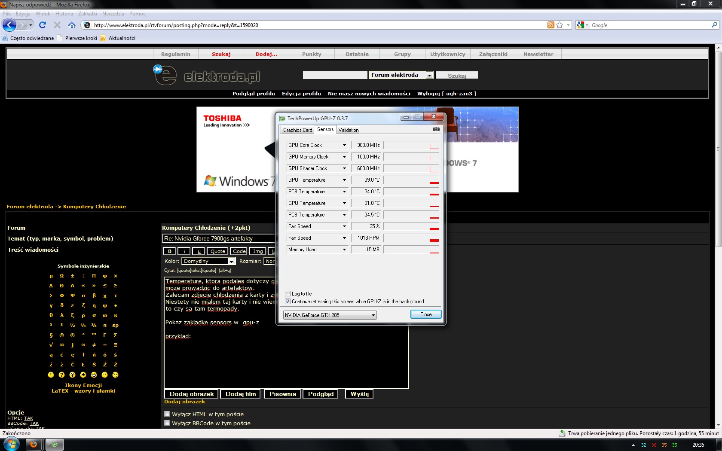Go back with the Firefox back arrow
Viewport: 722px width, 451px height.
tap(9, 25)
